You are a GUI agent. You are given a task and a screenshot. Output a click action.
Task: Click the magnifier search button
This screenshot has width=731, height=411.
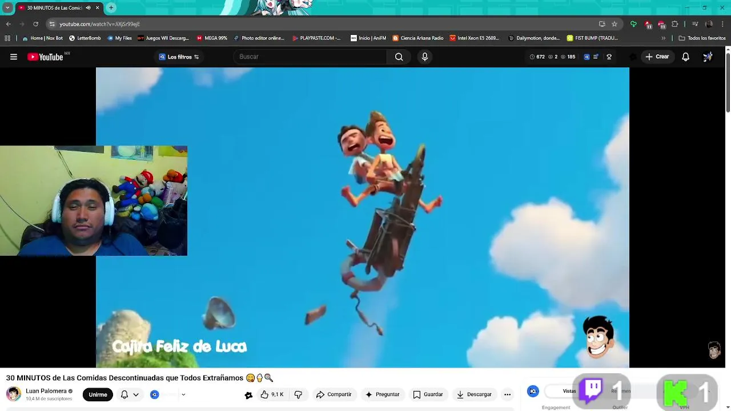[x=399, y=57]
